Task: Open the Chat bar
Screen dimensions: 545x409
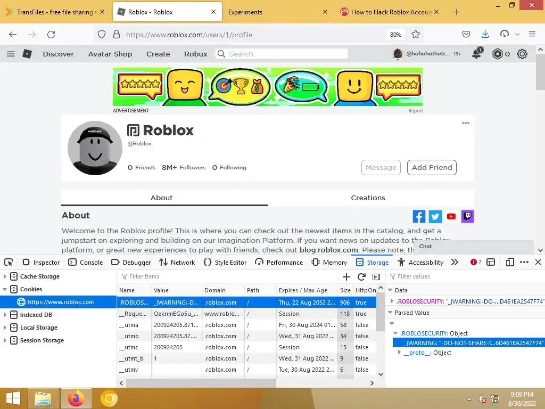Action: coord(473,247)
